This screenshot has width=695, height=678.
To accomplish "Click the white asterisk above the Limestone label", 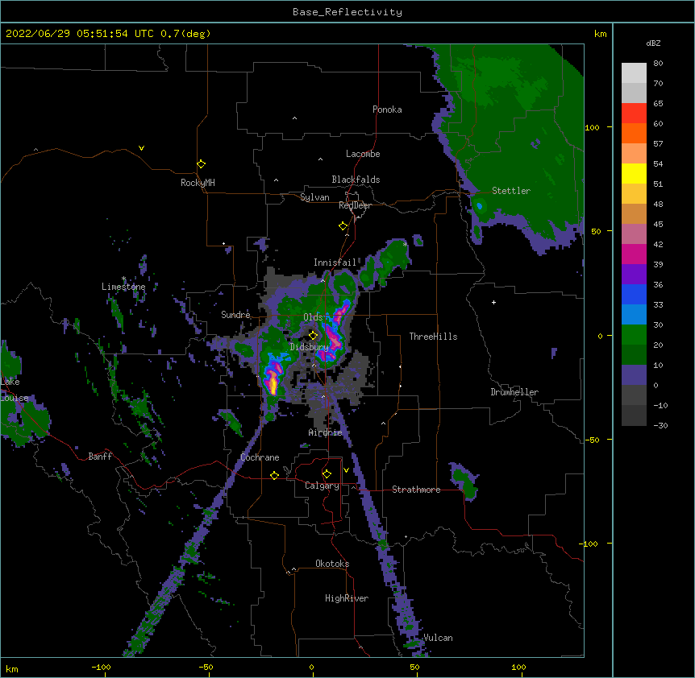I will coord(123,279).
